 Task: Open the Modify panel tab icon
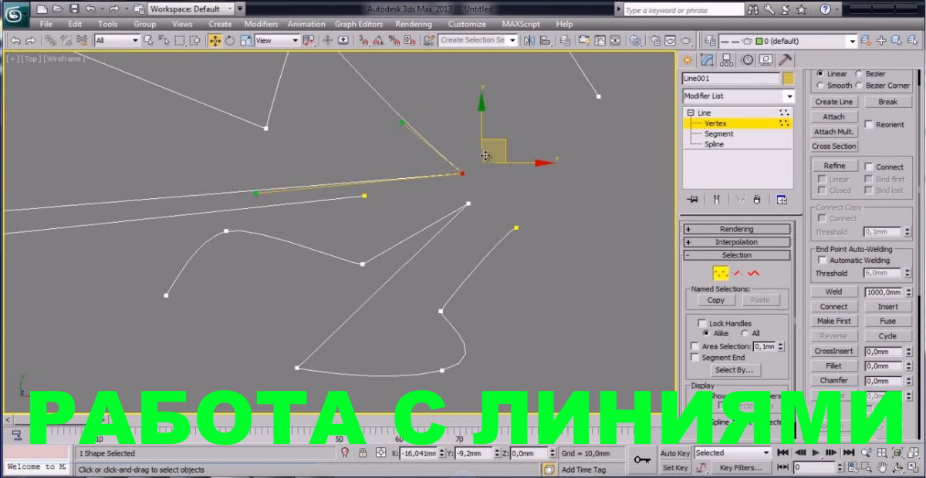(x=706, y=60)
